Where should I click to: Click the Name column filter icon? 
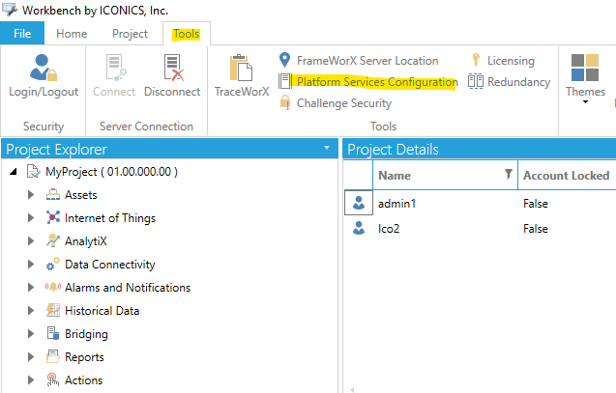click(x=509, y=174)
